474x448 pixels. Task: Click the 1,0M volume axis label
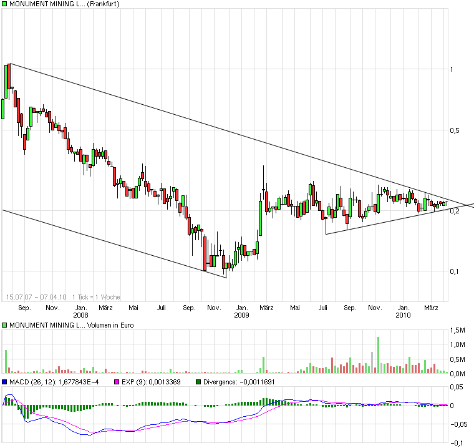tap(457, 344)
